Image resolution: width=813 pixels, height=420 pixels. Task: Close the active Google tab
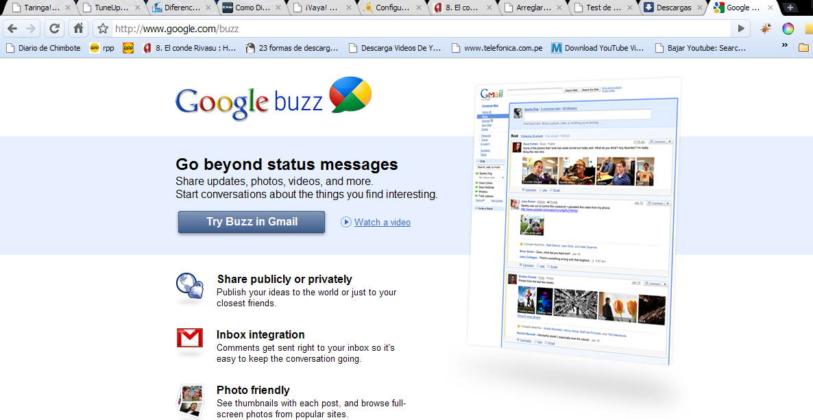[770, 8]
